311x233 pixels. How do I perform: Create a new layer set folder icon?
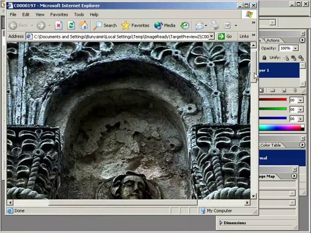(x=272, y=90)
